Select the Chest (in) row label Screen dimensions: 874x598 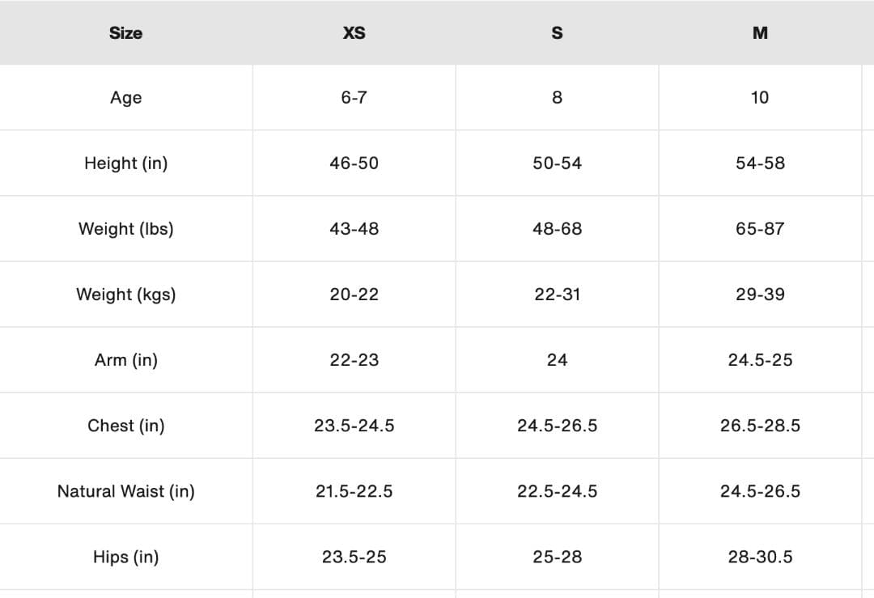[125, 426]
